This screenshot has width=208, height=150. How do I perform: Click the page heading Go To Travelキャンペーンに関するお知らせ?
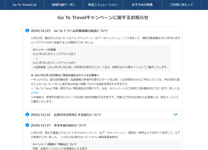point(103,18)
